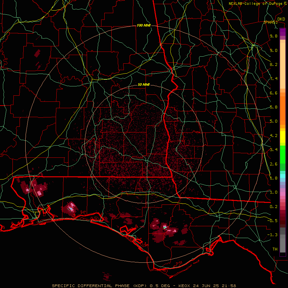Image resolution: width=288 pixels, height=288 pixels.
Task: Click the storm echo with cyan core near the western coast
Action: click(70, 208)
